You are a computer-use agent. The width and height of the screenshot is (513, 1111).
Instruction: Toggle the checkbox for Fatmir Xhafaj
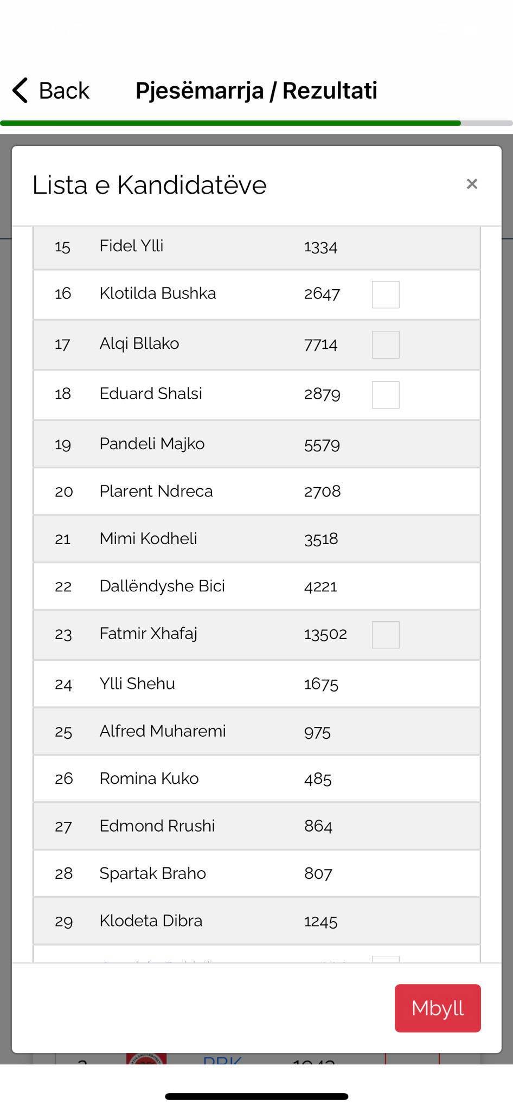point(386,635)
